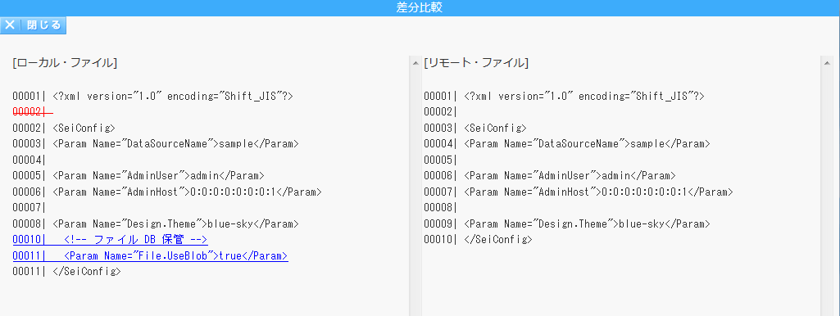
Task: Click empty line 00004 in local file
Action: point(29,160)
